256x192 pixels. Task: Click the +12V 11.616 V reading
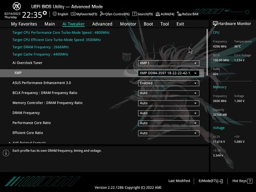(x=219, y=142)
